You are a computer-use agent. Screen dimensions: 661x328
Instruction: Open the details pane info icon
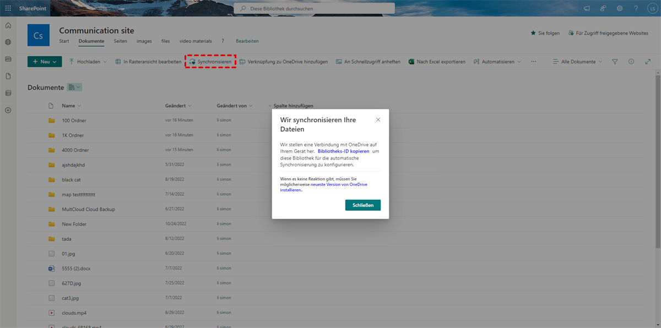631,62
